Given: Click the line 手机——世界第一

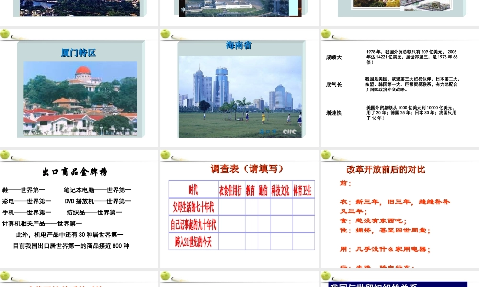Looking at the screenshot, I should point(26,212).
